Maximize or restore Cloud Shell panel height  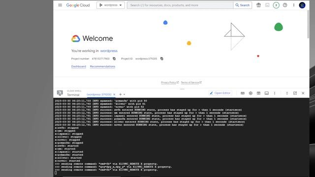pos(287,93)
